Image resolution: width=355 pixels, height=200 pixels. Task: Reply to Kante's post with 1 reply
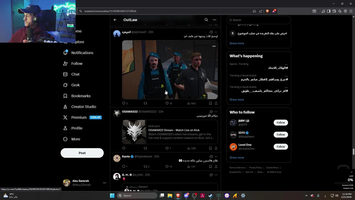pyautogui.click(x=125, y=166)
